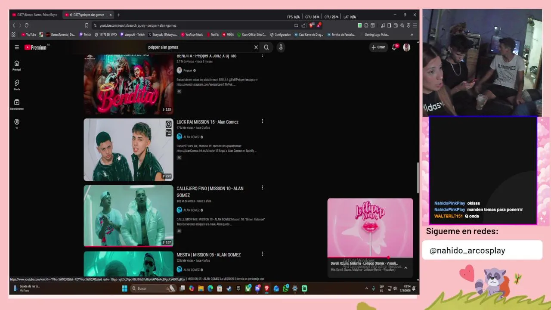Show more bookmarks with the overflow chevron
The image size is (551, 310).
point(412,34)
